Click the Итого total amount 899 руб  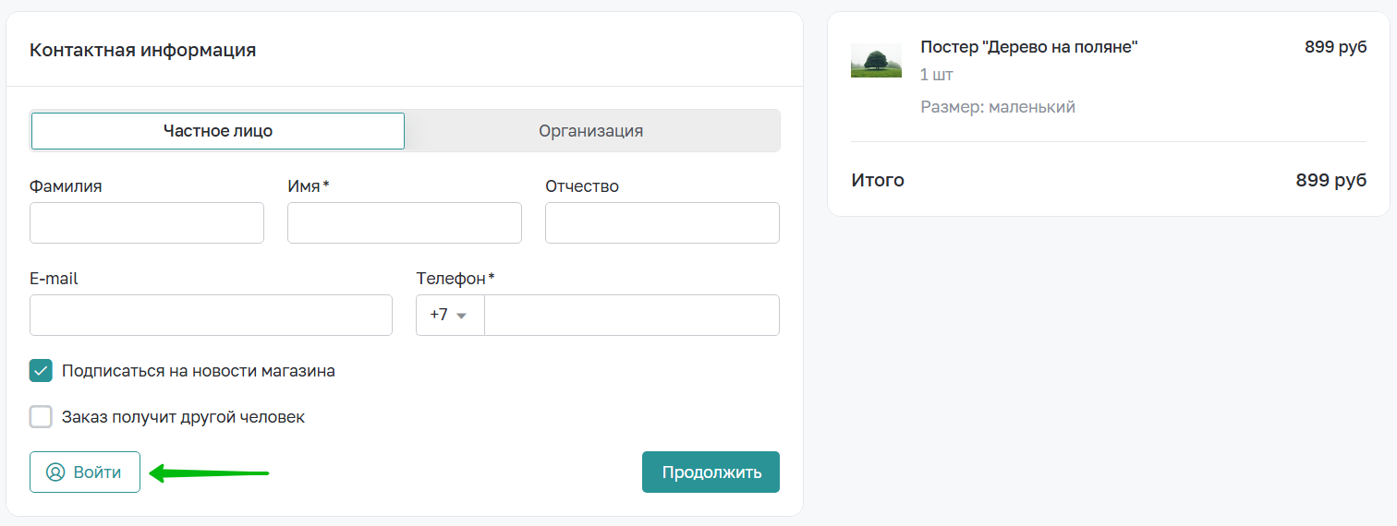click(x=1330, y=180)
